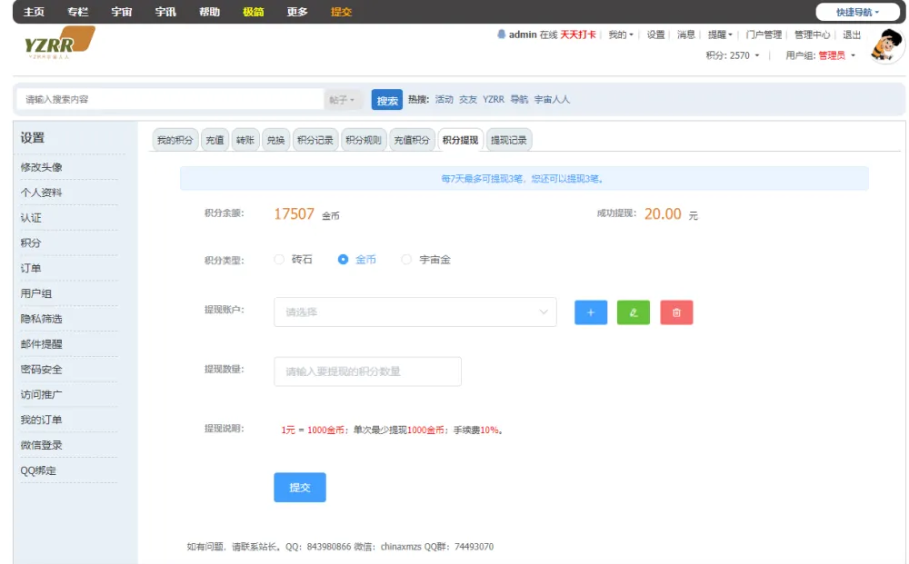The height and width of the screenshot is (564, 909).
Task: Click the withdrawal amount input field
Action: [x=367, y=371]
